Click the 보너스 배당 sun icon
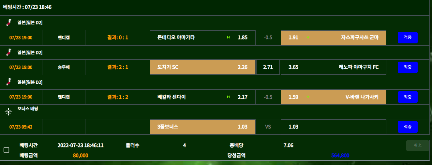This screenshot has height=165, width=432. 8,112
